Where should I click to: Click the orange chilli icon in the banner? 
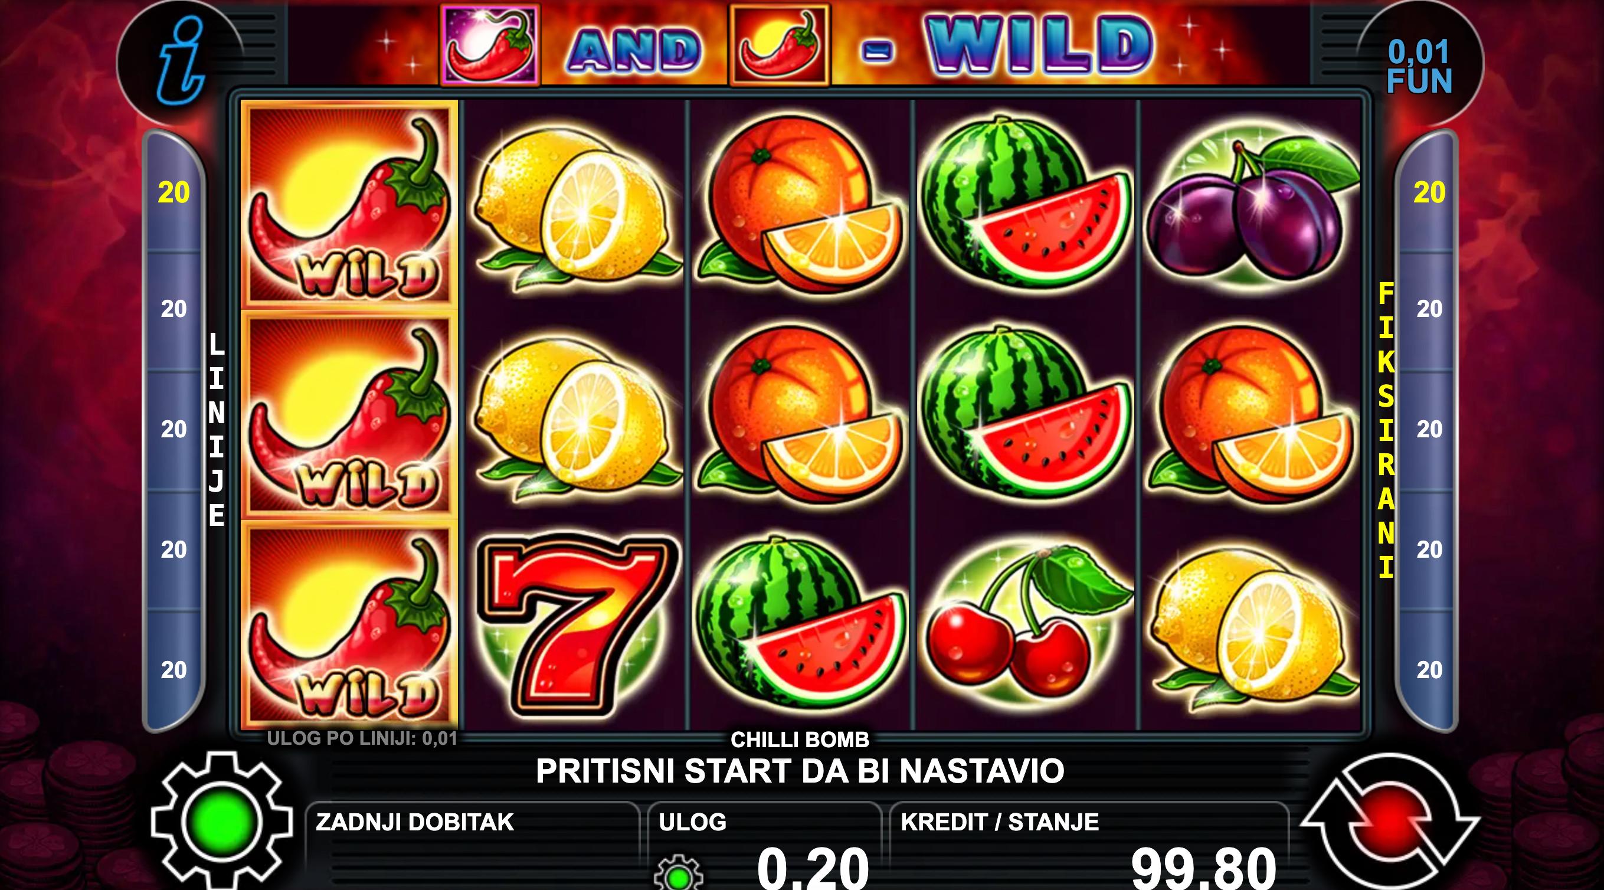(780, 44)
